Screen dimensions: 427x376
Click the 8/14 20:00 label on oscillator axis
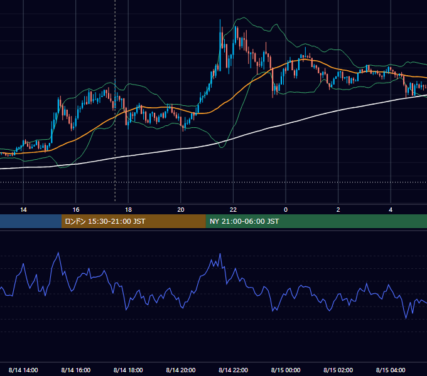(181, 370)
